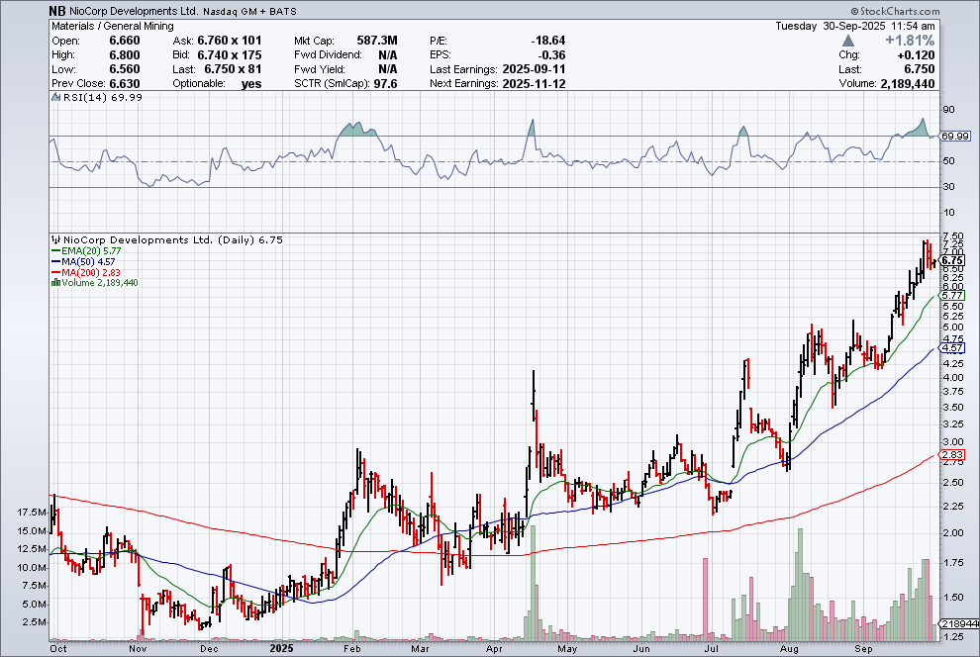Click the EMA price tag 5.77 on axis
Viewport: 980px width, 657px height.
coord(952,296)
